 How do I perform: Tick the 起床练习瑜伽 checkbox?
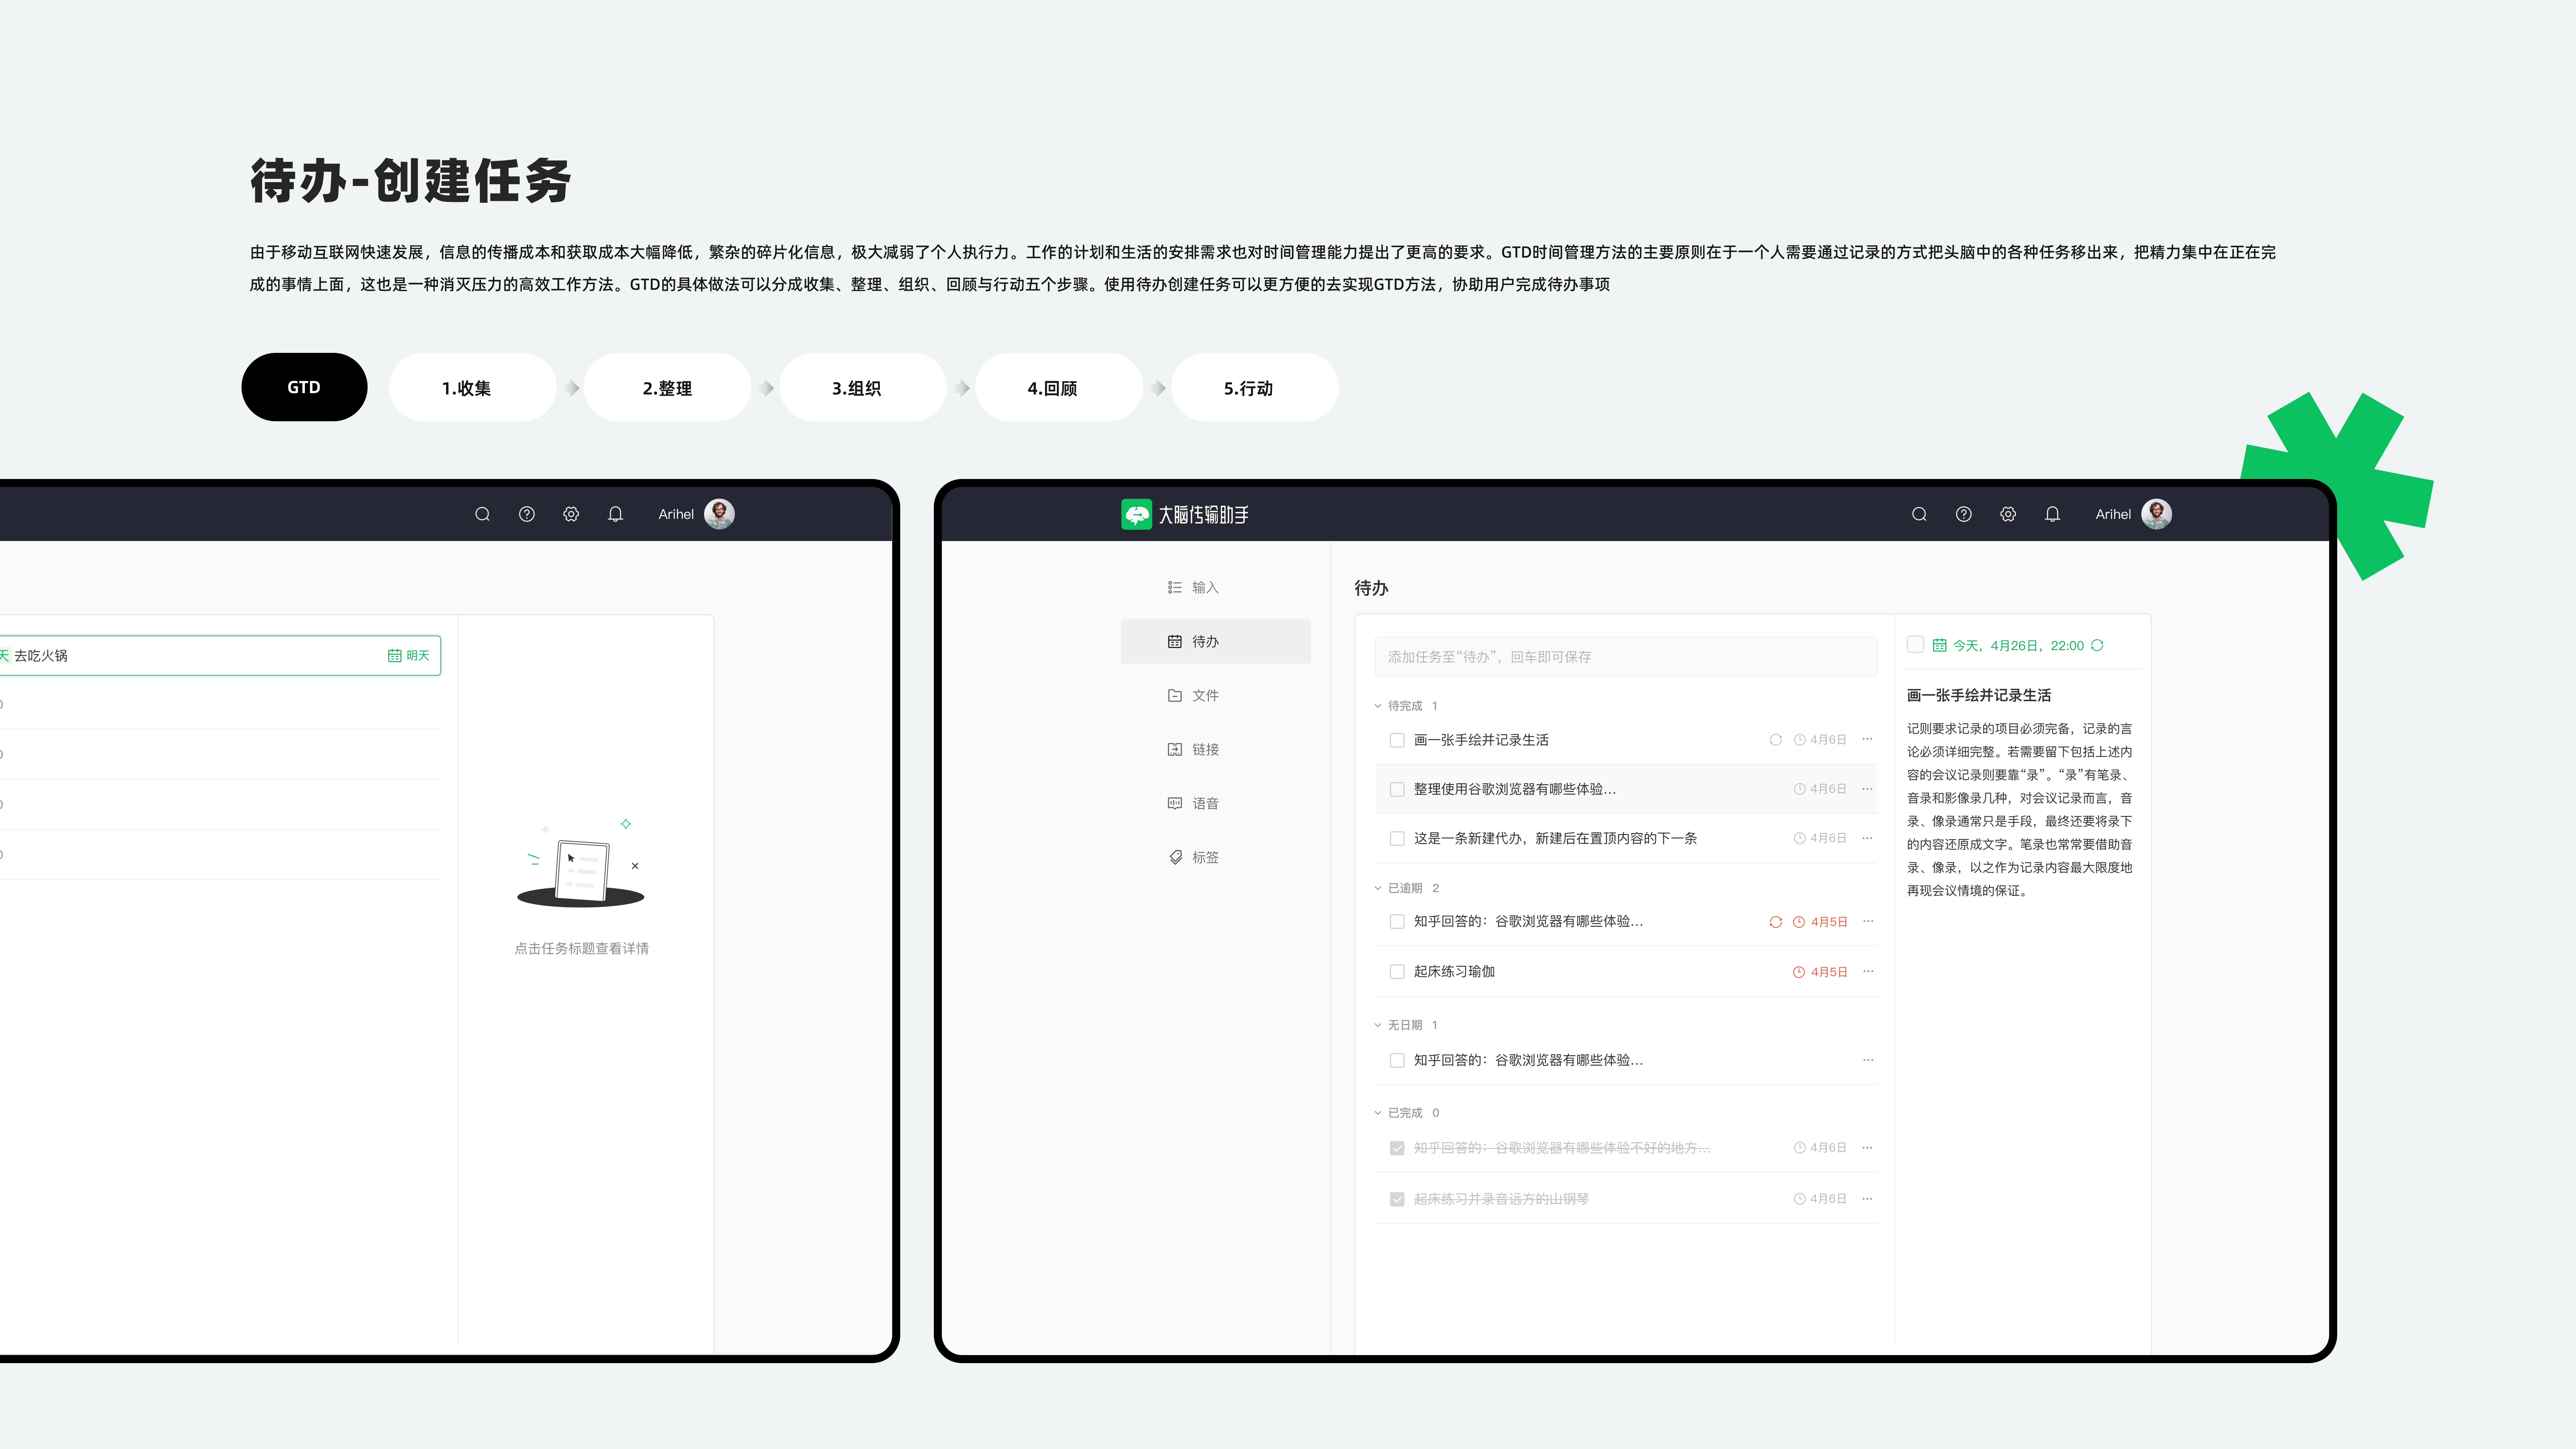(x=1397, y=972)
